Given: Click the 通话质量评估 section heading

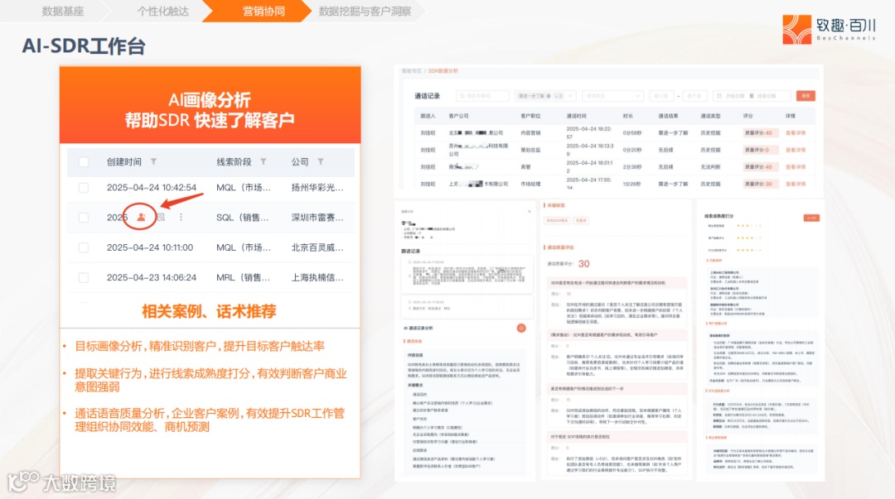Looking at the screenshot, I should pyautogui.click(x=560, y=247).
